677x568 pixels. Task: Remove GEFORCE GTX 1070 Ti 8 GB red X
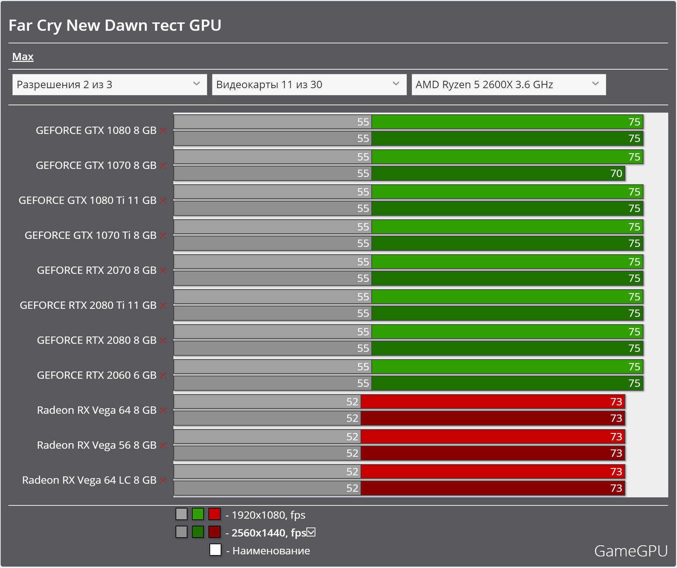(163, 235)
